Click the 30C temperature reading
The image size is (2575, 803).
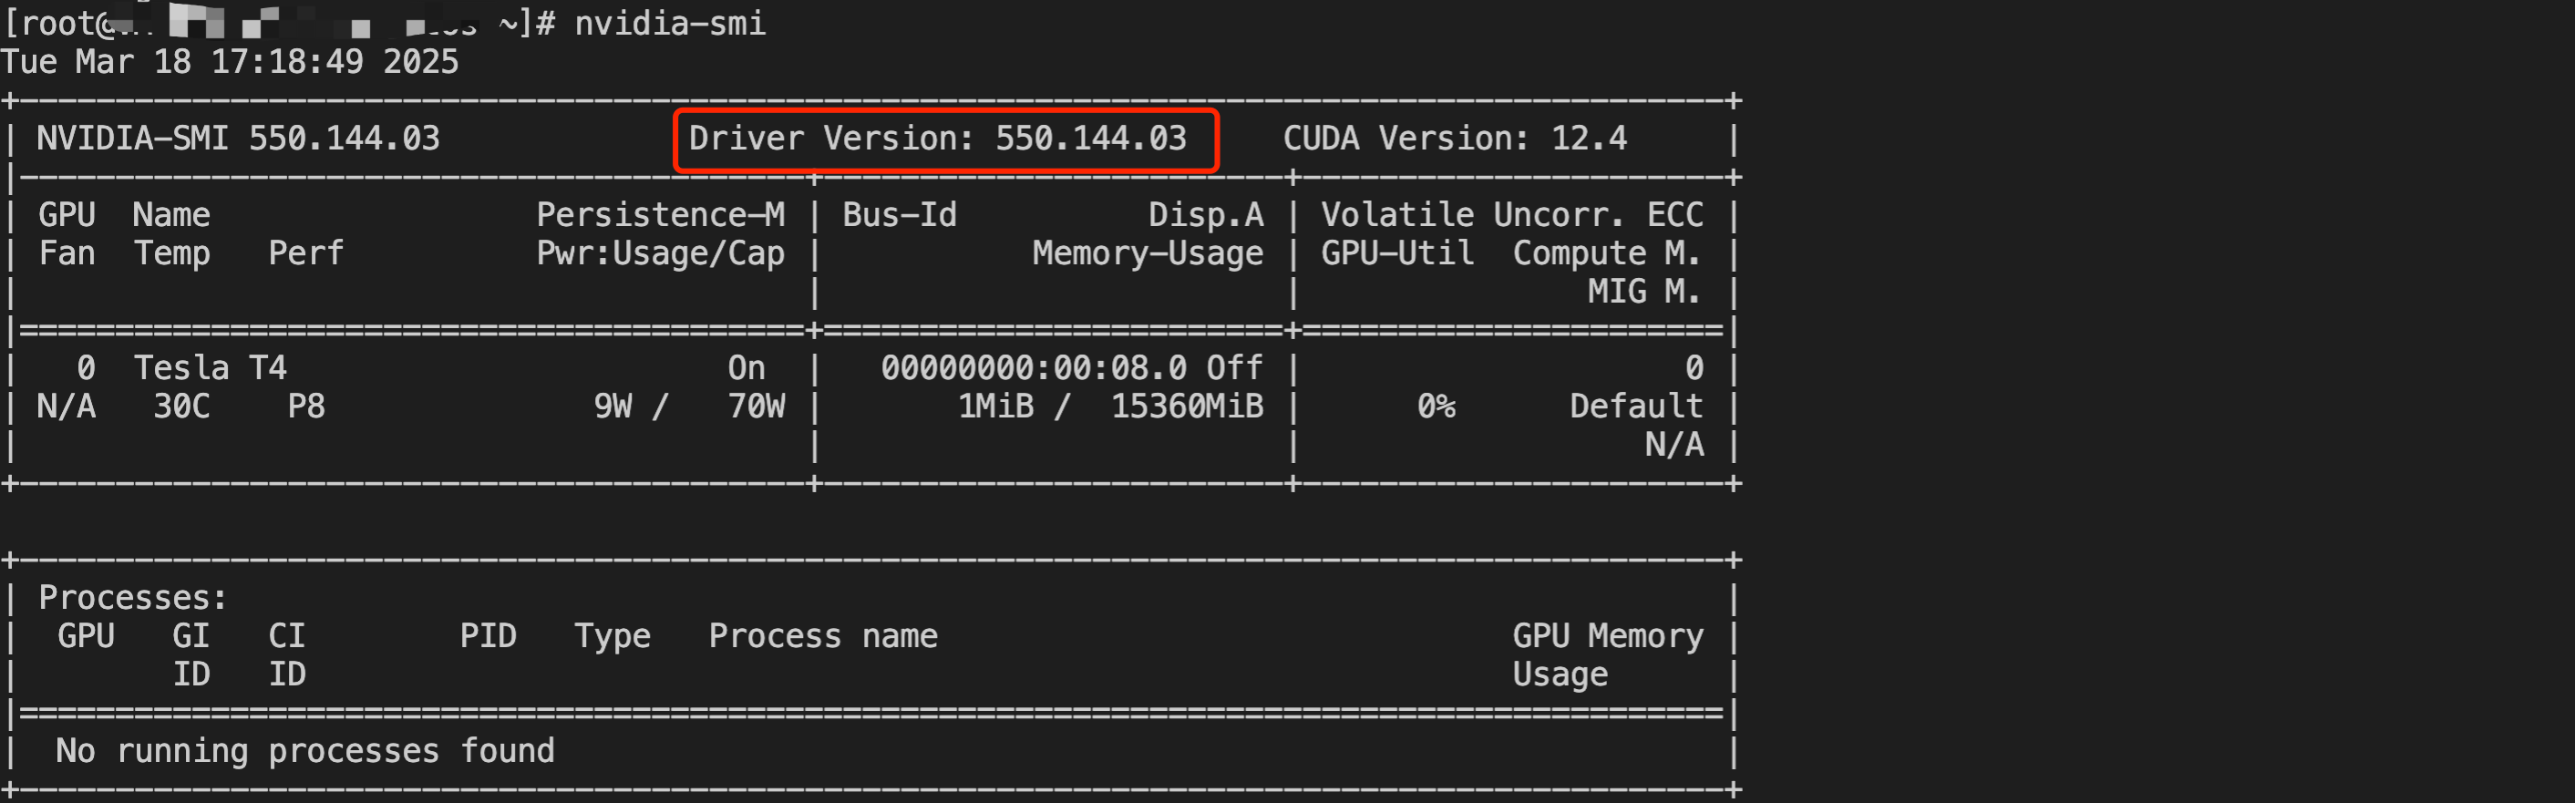[180, 406]
